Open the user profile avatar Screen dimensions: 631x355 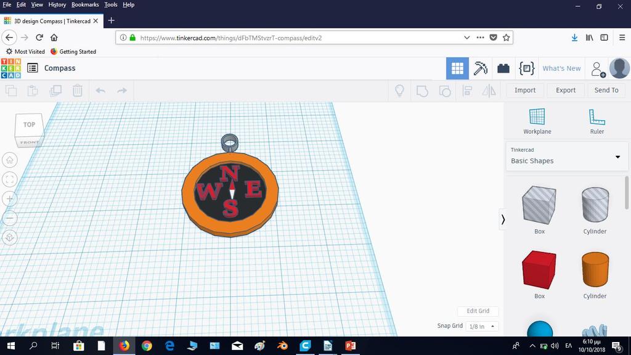[x=619, y=68]
